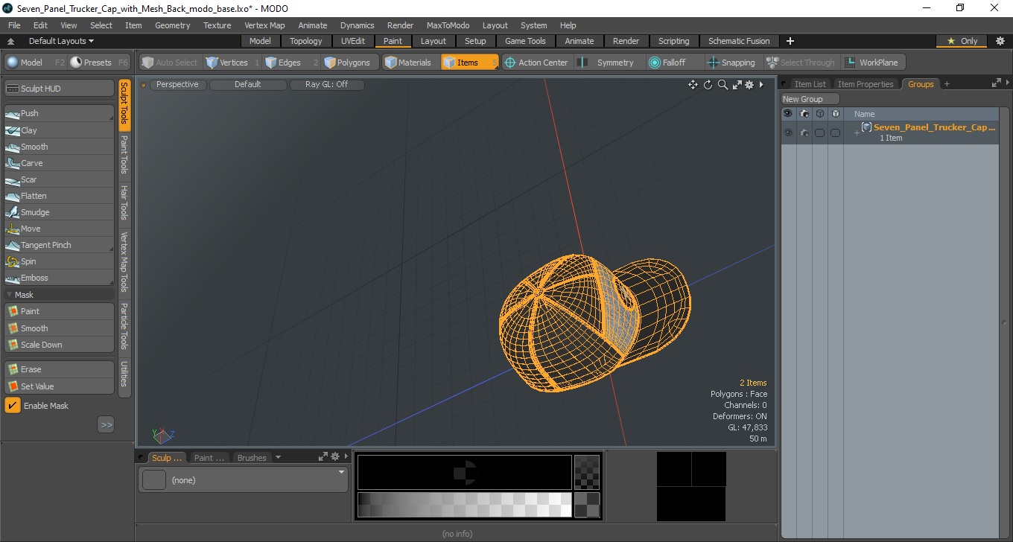The width and height of the screenshot is (1013, 542).
Task: Select the Clay sculpt tool
Action: pyautogui.click(x=59, y=130)
